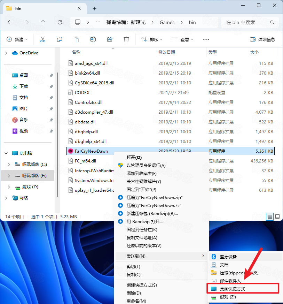The width and height of the screenshot is (283, 304).
Task: Open the 发送到(N) submenu
Action: pos(162,256)
